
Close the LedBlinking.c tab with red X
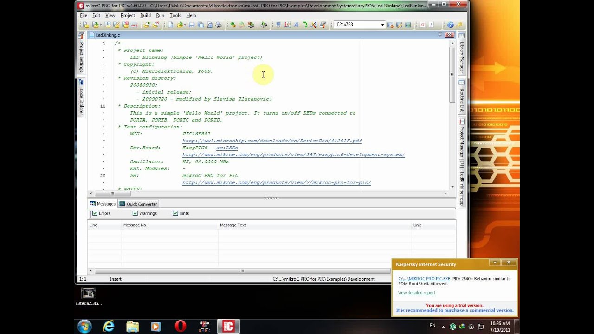(449, 35)
